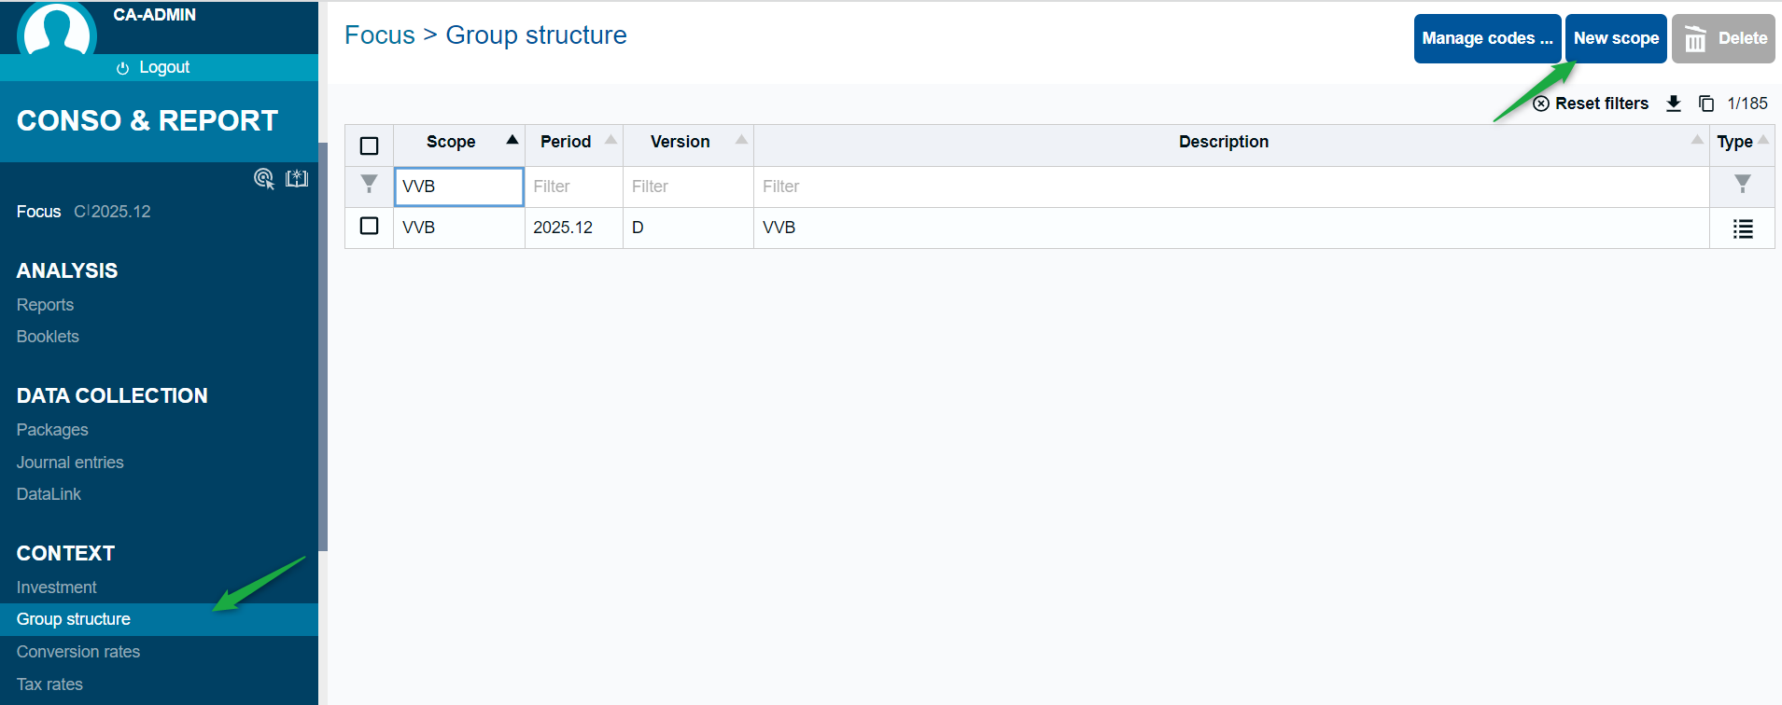Select Group structure menu item
1782x705 pixels.
click(159, 619)
